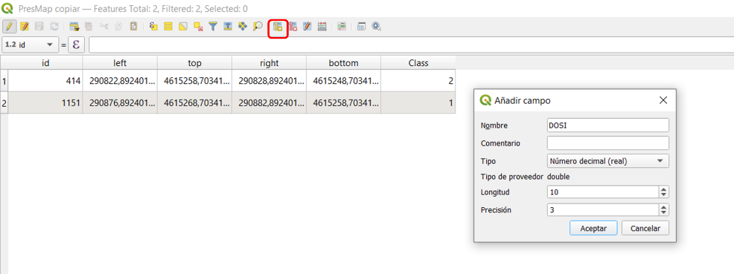Open the Tipo dropdown Número decimal (real)
Viewport: 734px width, 274px height.
pos(607,161)
